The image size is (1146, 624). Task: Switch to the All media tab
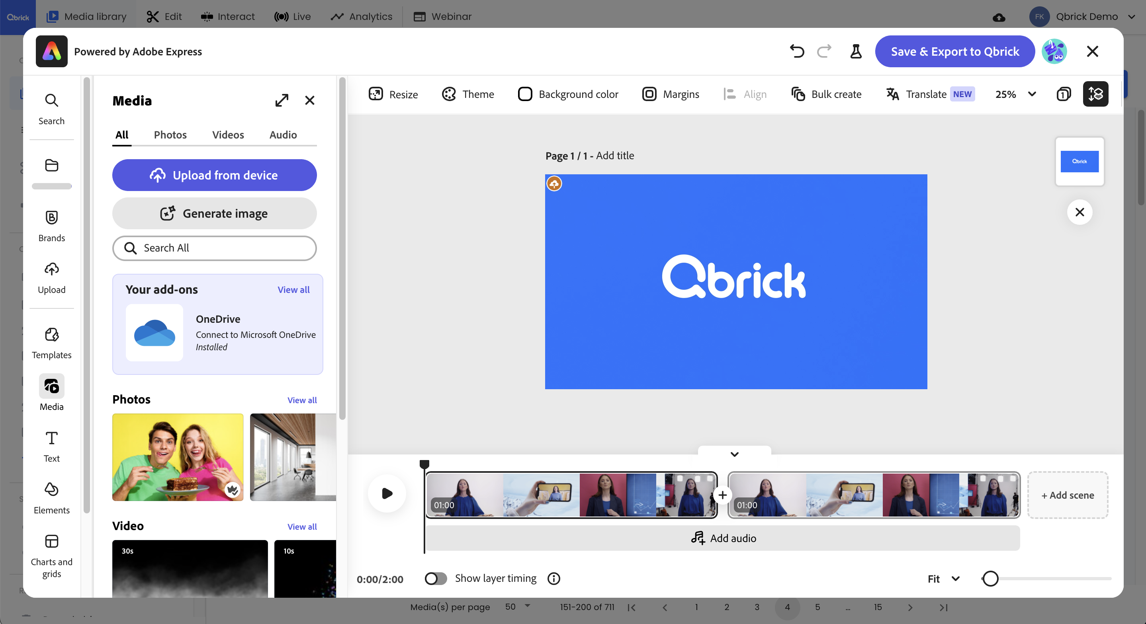click(122, 135)
